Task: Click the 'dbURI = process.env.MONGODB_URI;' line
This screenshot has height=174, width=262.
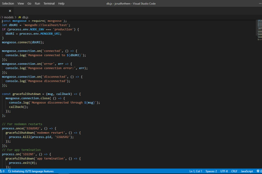Action: click(33, 34)
